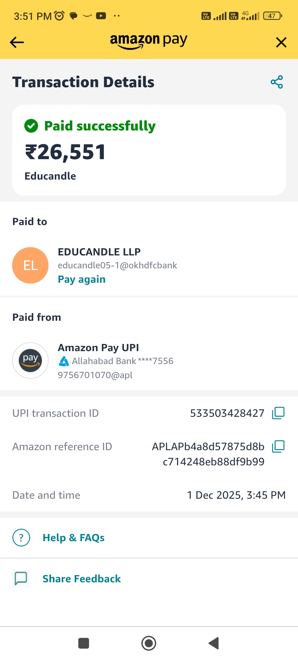The width and height of the screenshot is (298, 662).
Task: Tap the Amazon Pay logo title
Action: coord(149,41)
